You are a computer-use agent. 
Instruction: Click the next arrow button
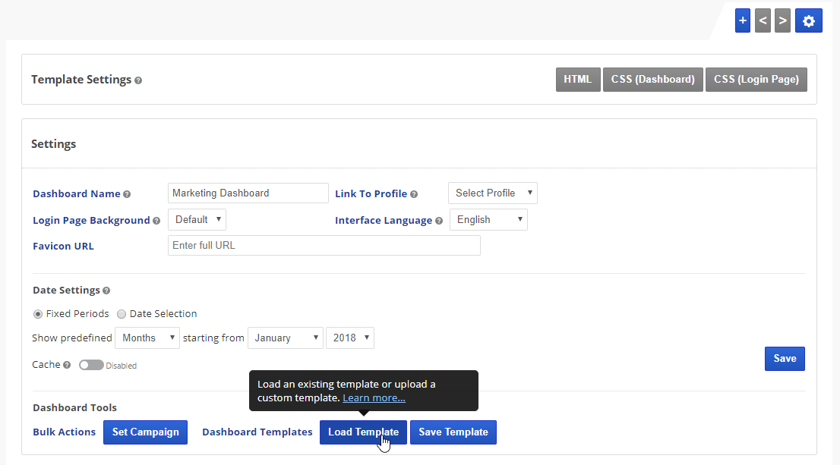pyautogui.click(x=782, y=21)
